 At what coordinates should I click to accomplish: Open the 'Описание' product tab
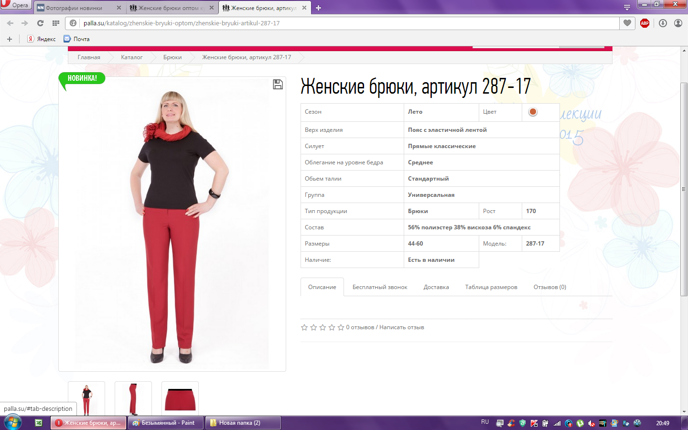pyautogui.click(x=322, y=287)
